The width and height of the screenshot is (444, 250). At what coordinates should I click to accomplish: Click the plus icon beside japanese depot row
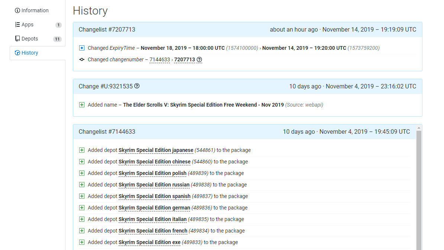click(82, 150)
